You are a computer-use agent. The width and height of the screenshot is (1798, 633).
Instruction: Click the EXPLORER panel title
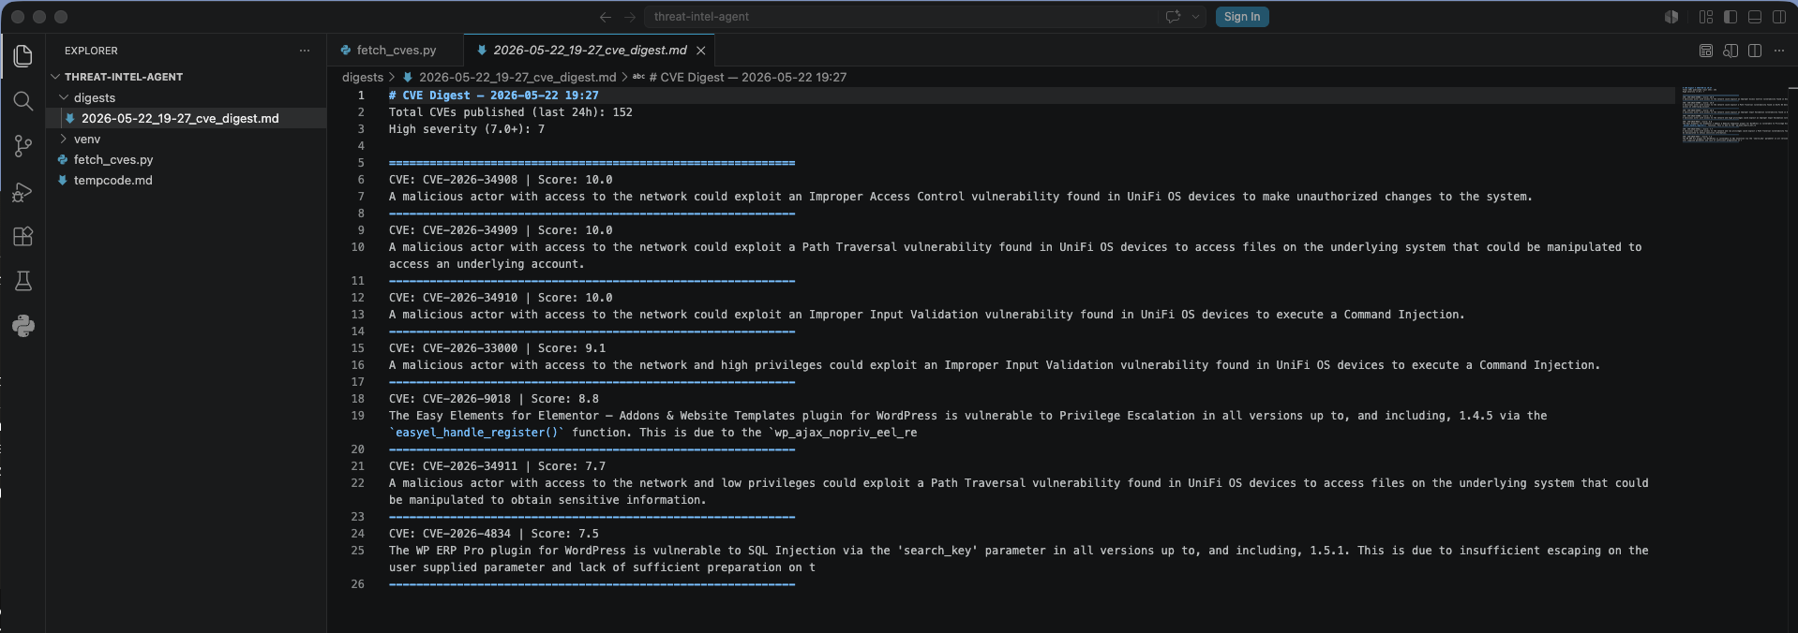pos(91,51)
